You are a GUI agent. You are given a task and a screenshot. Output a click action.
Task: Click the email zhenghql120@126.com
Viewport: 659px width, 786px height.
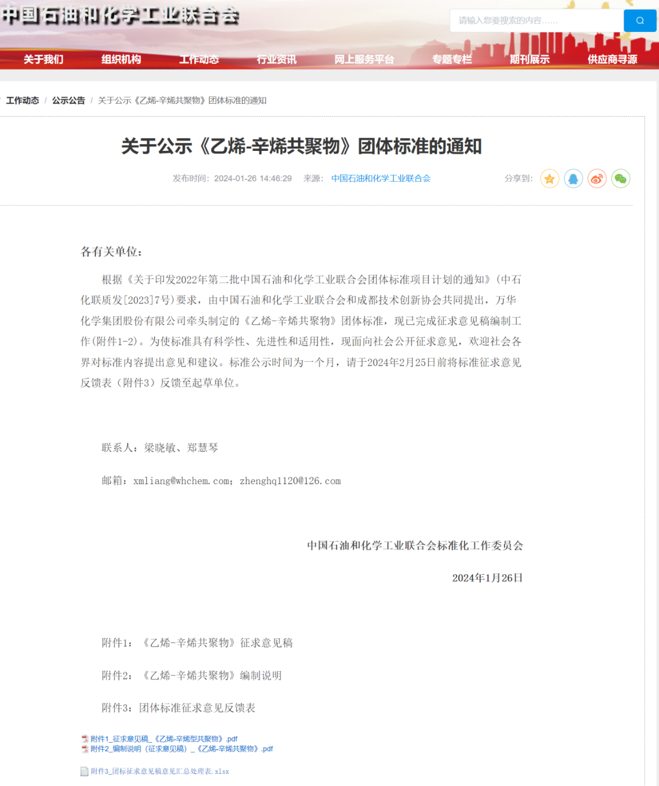tap(290, 481)
